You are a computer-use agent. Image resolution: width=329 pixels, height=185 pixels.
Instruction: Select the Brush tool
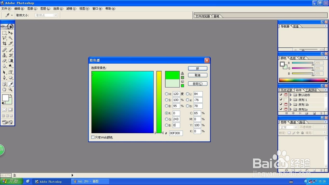11,50
